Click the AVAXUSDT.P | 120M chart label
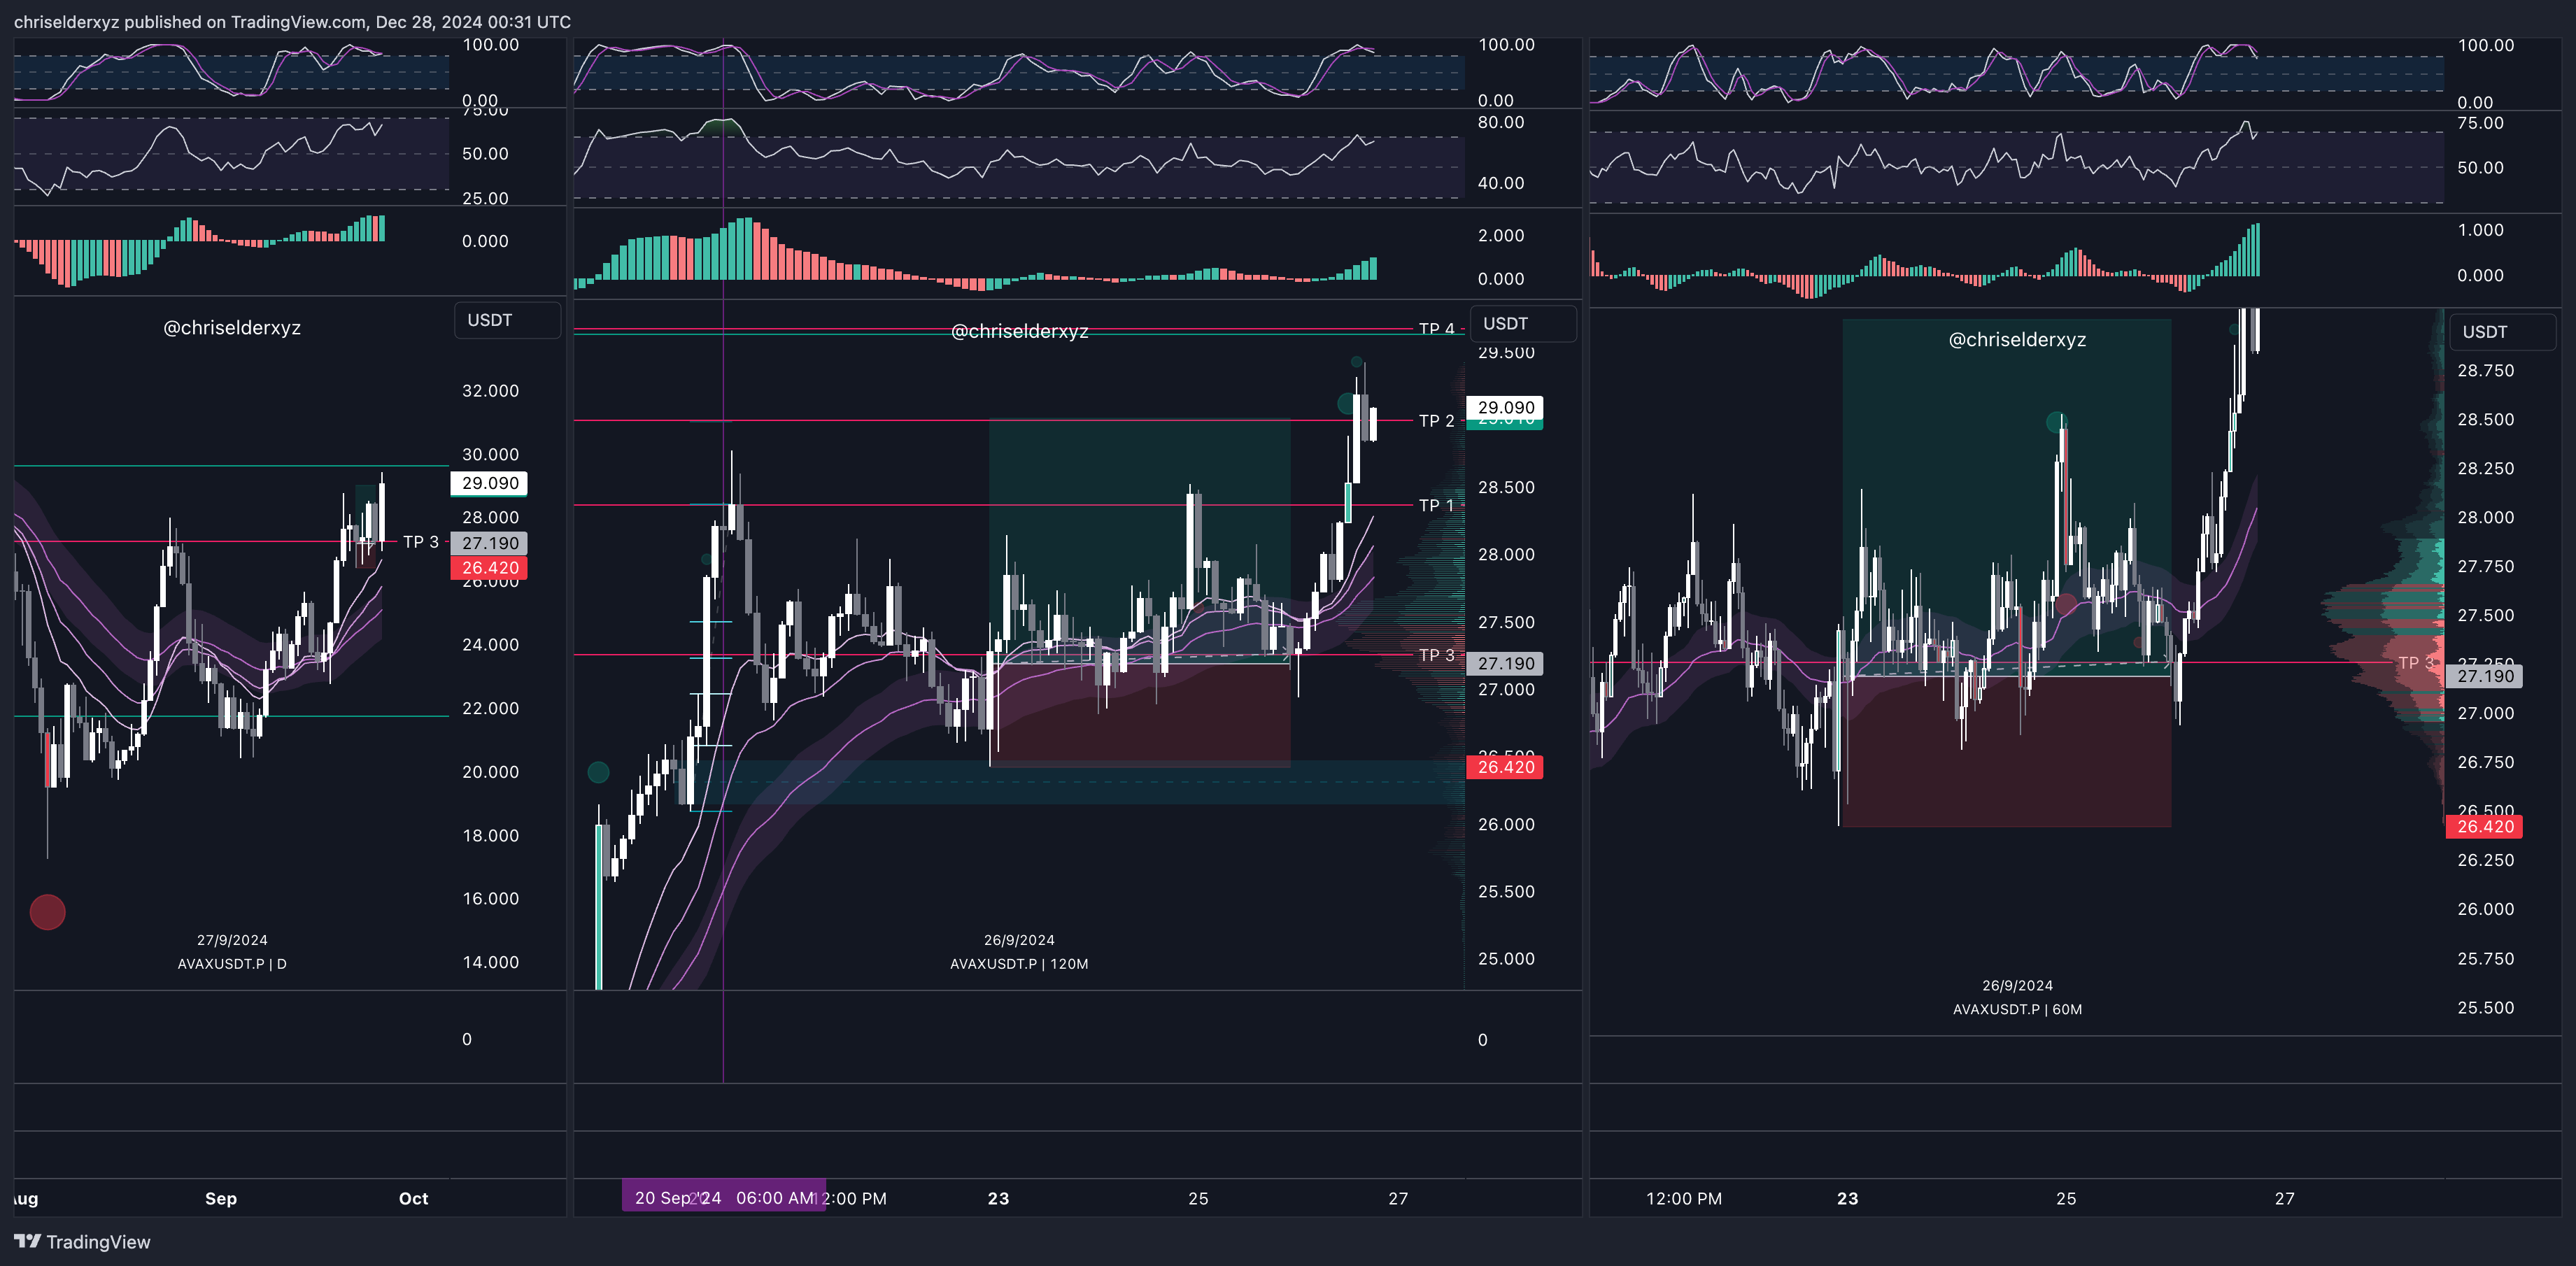2576x1266 pixels. [1018, 963]
